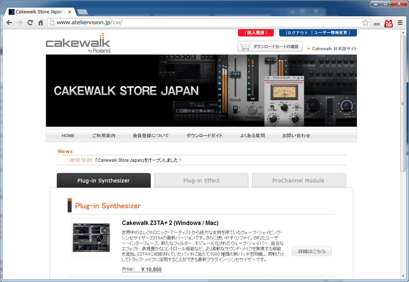
Task: Select the Plug-in Synthesizer tab
Action: (103, 181)
